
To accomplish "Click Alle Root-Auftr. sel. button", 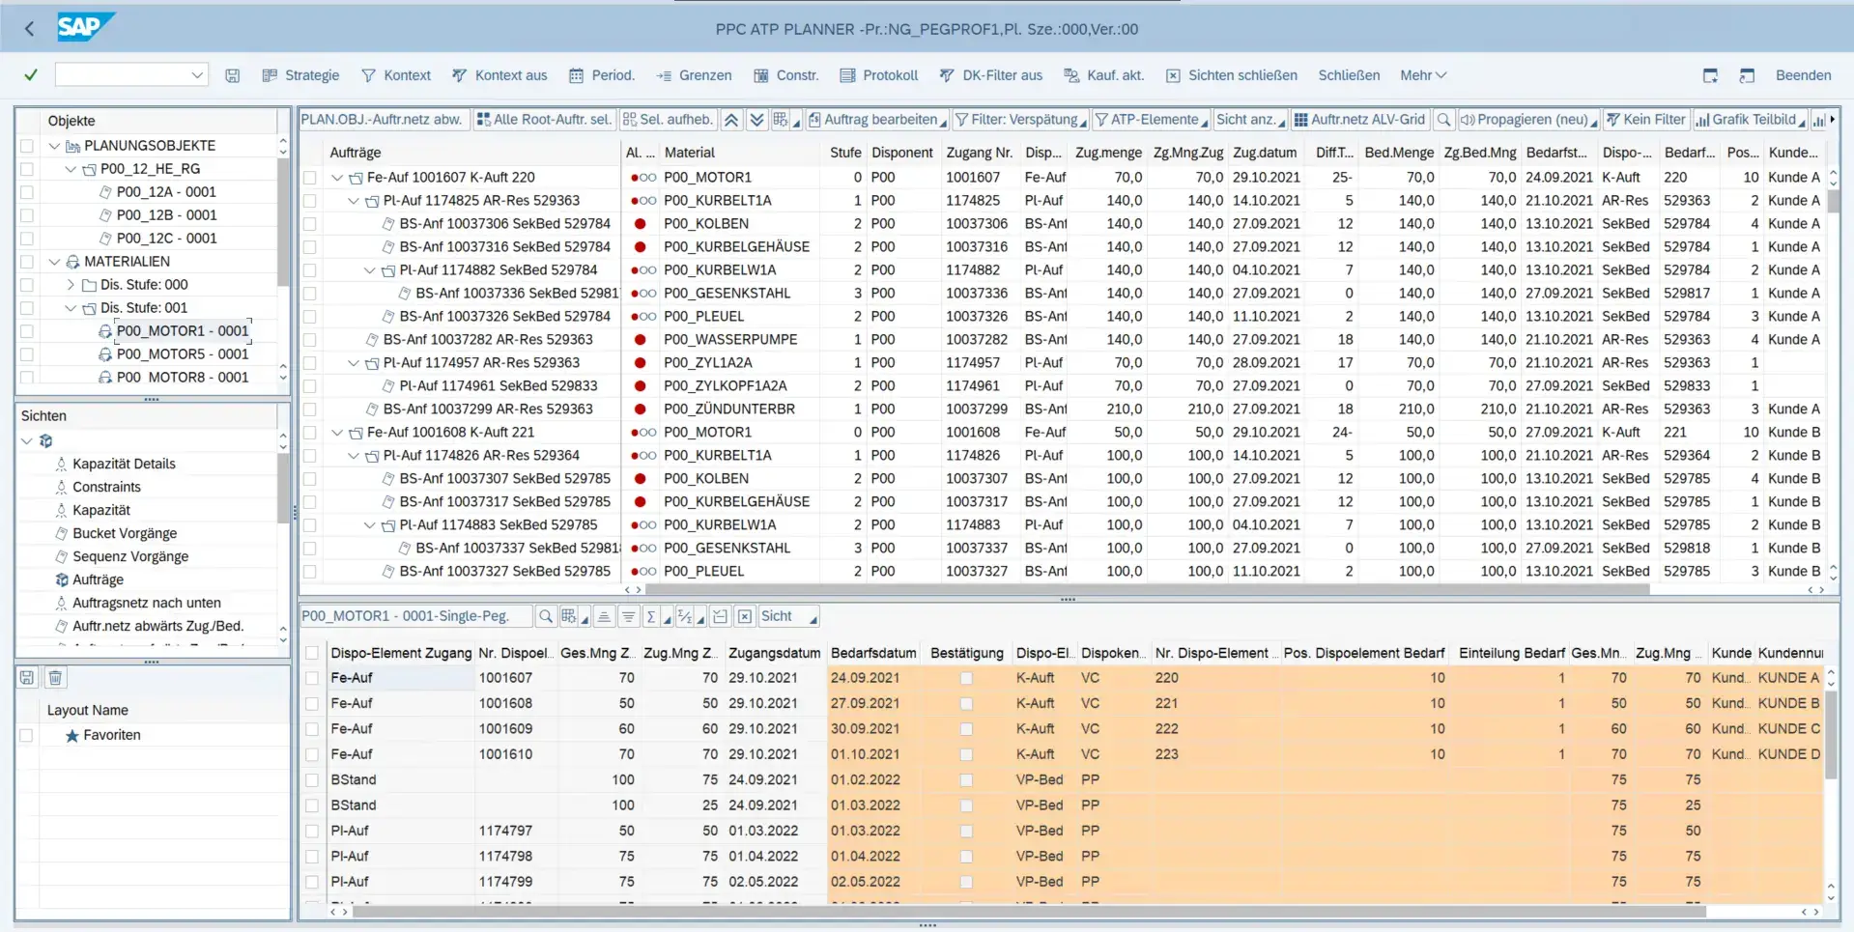I will [544, 120].
